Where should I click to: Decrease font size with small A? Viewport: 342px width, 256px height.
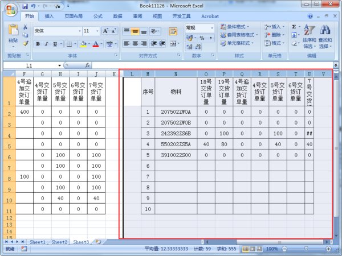tap(113, 31)
